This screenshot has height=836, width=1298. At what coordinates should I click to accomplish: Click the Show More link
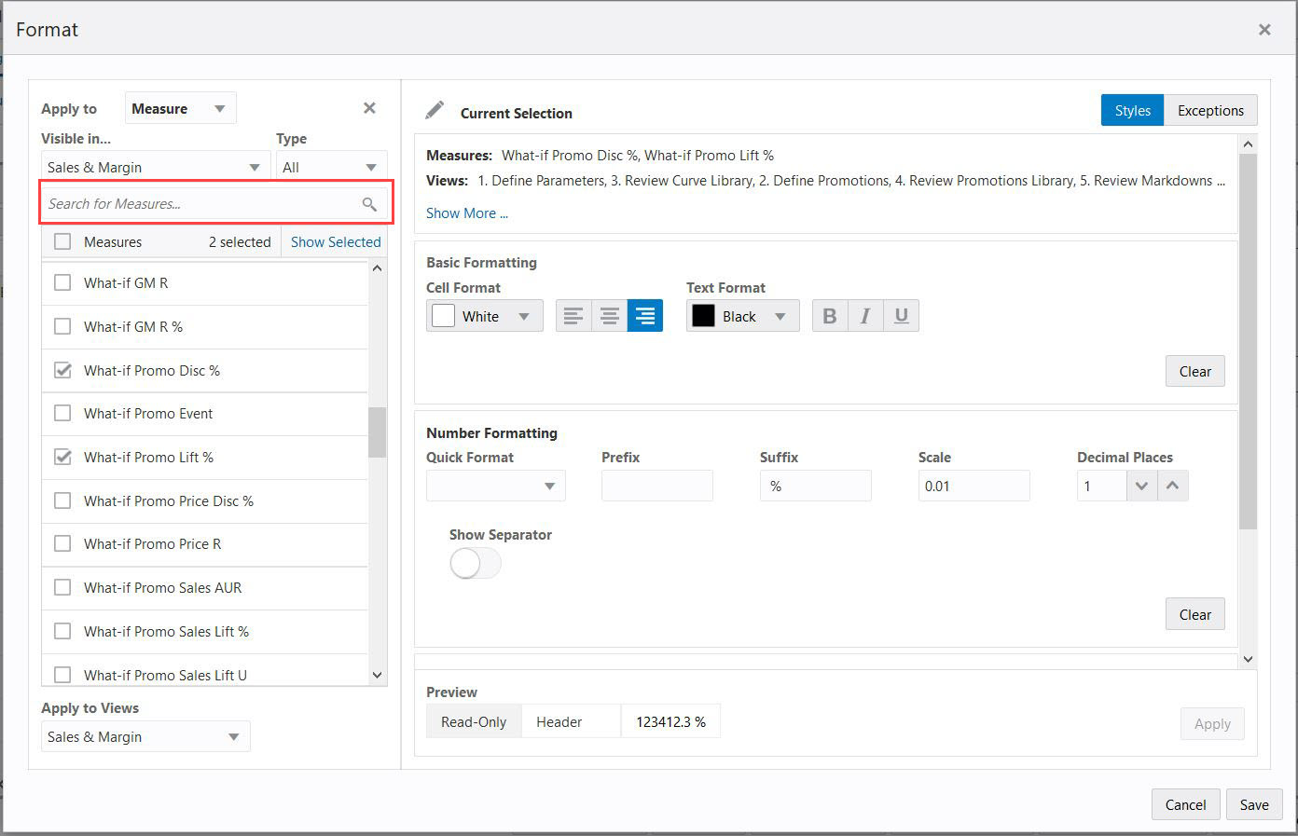(x=467, y=212)
